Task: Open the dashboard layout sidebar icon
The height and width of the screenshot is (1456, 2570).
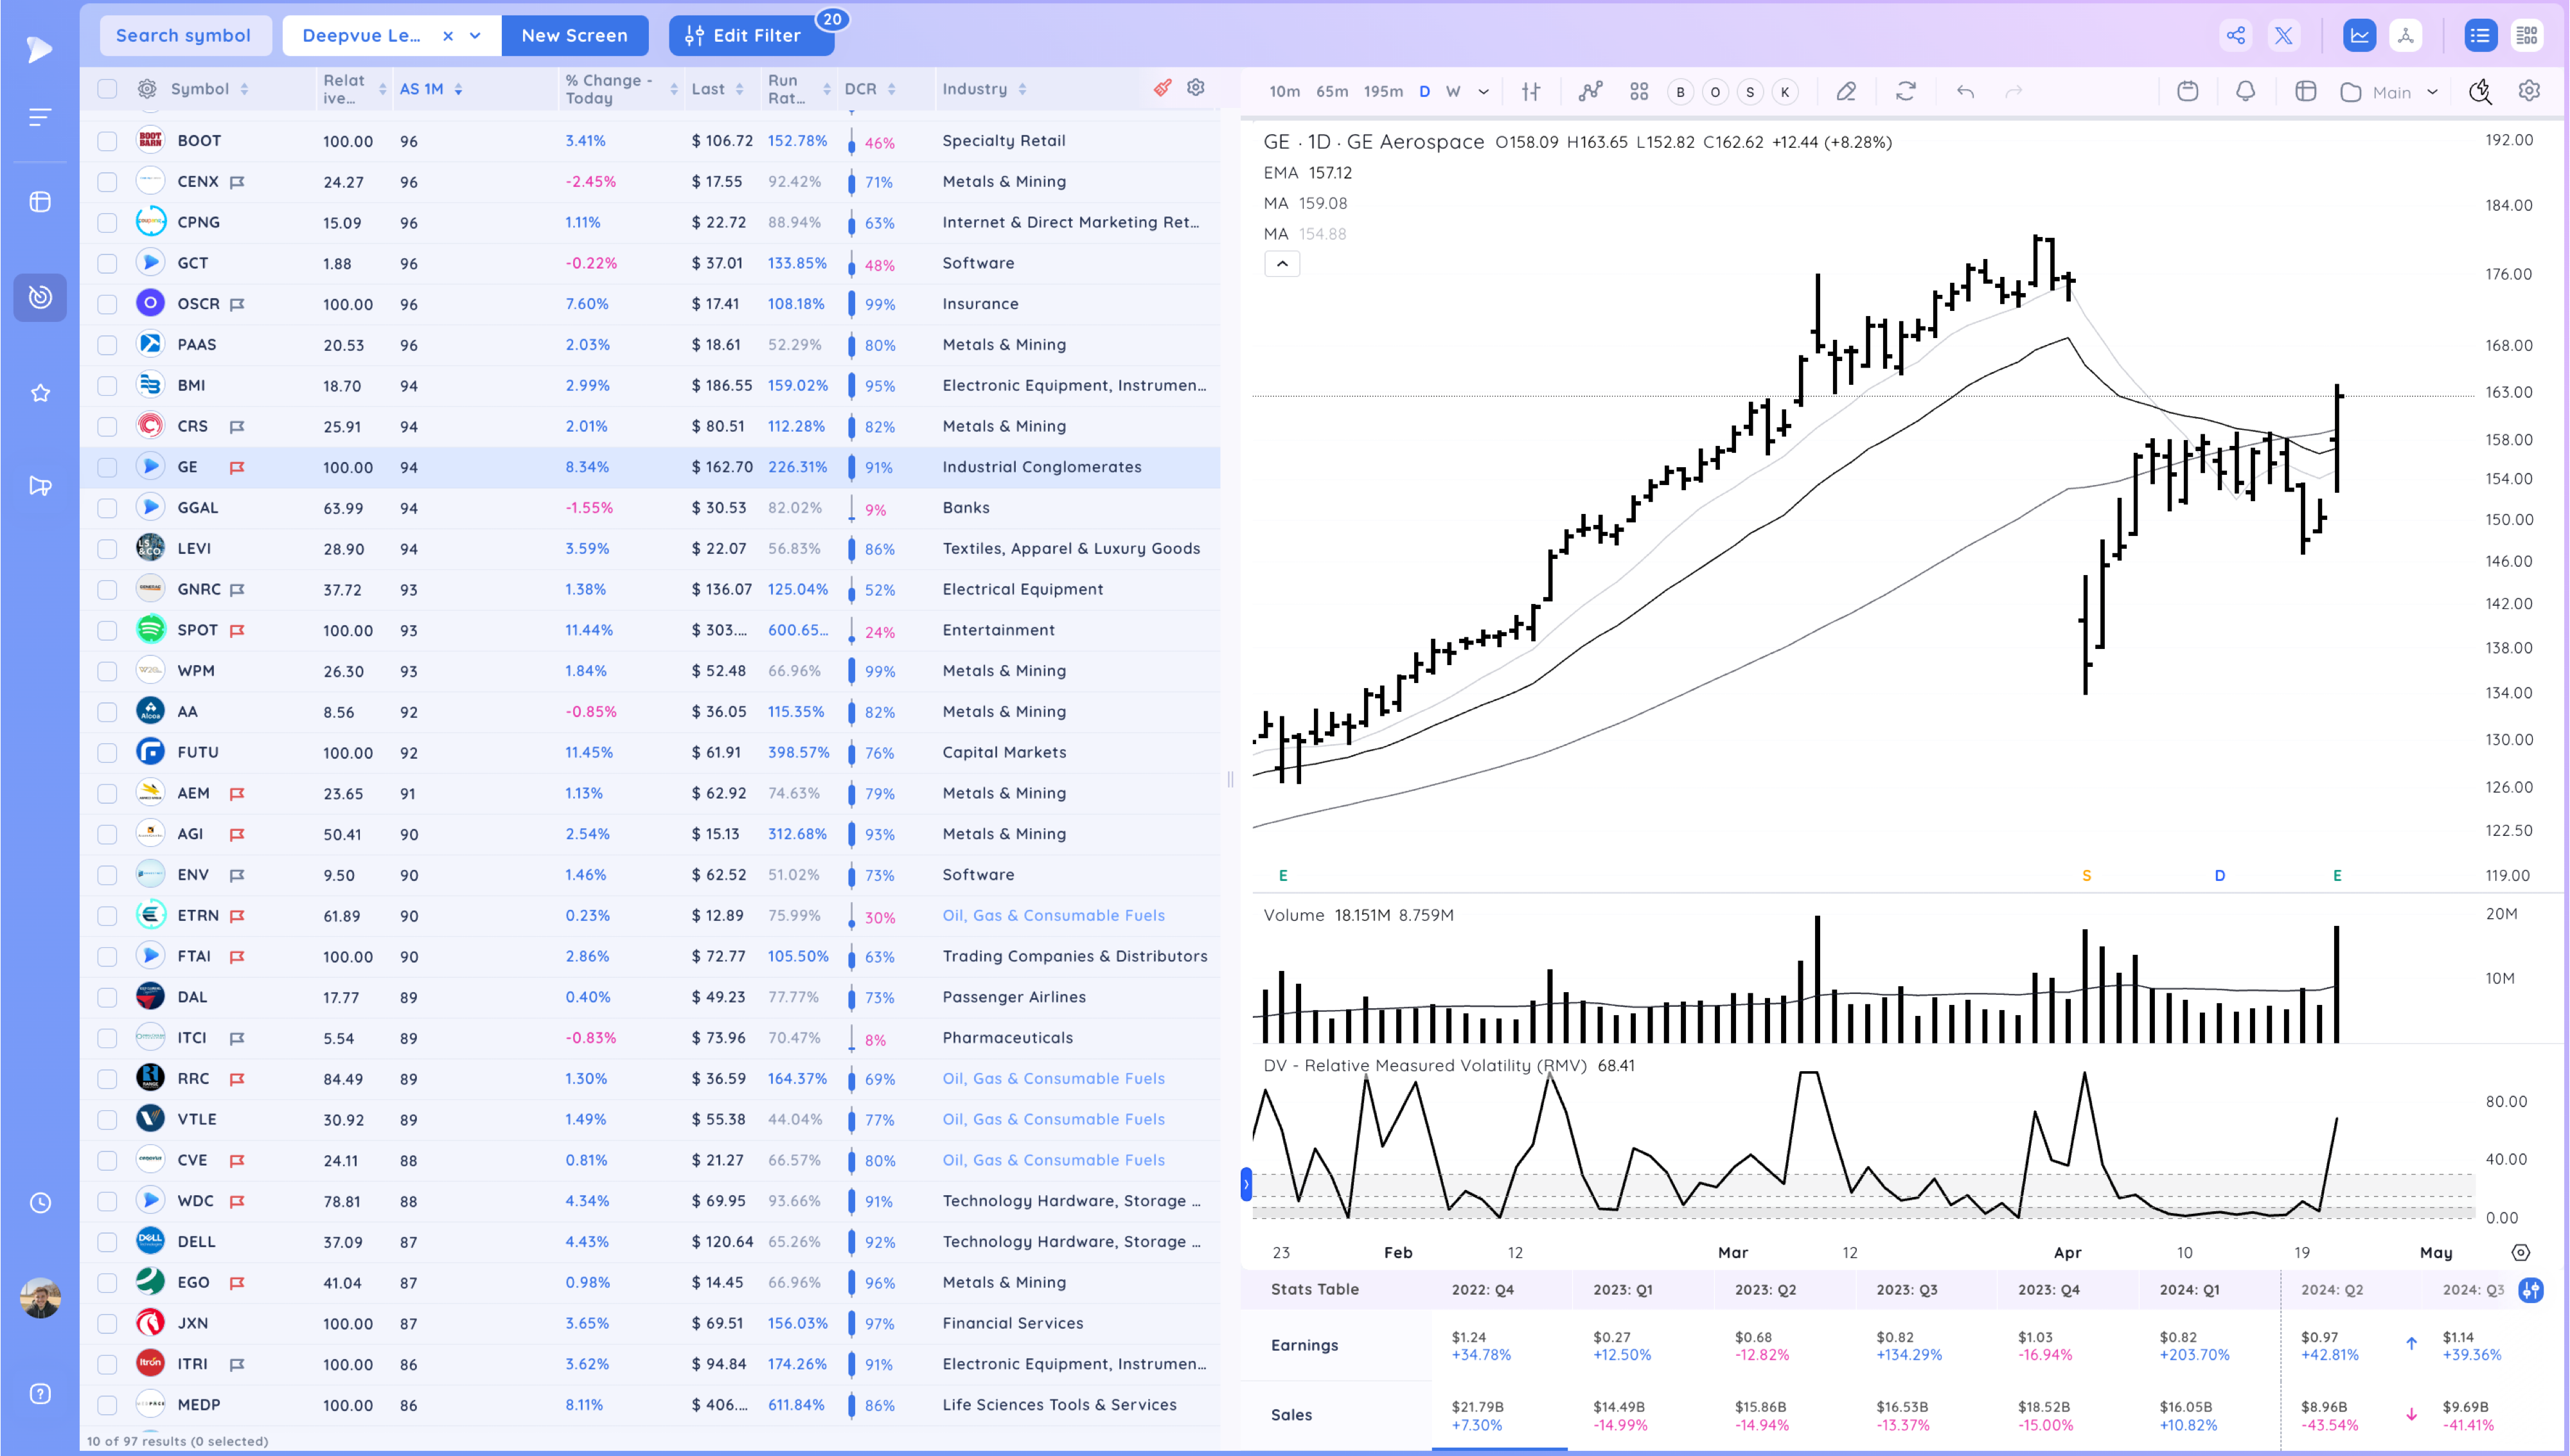Action: [x=40, y=202]
